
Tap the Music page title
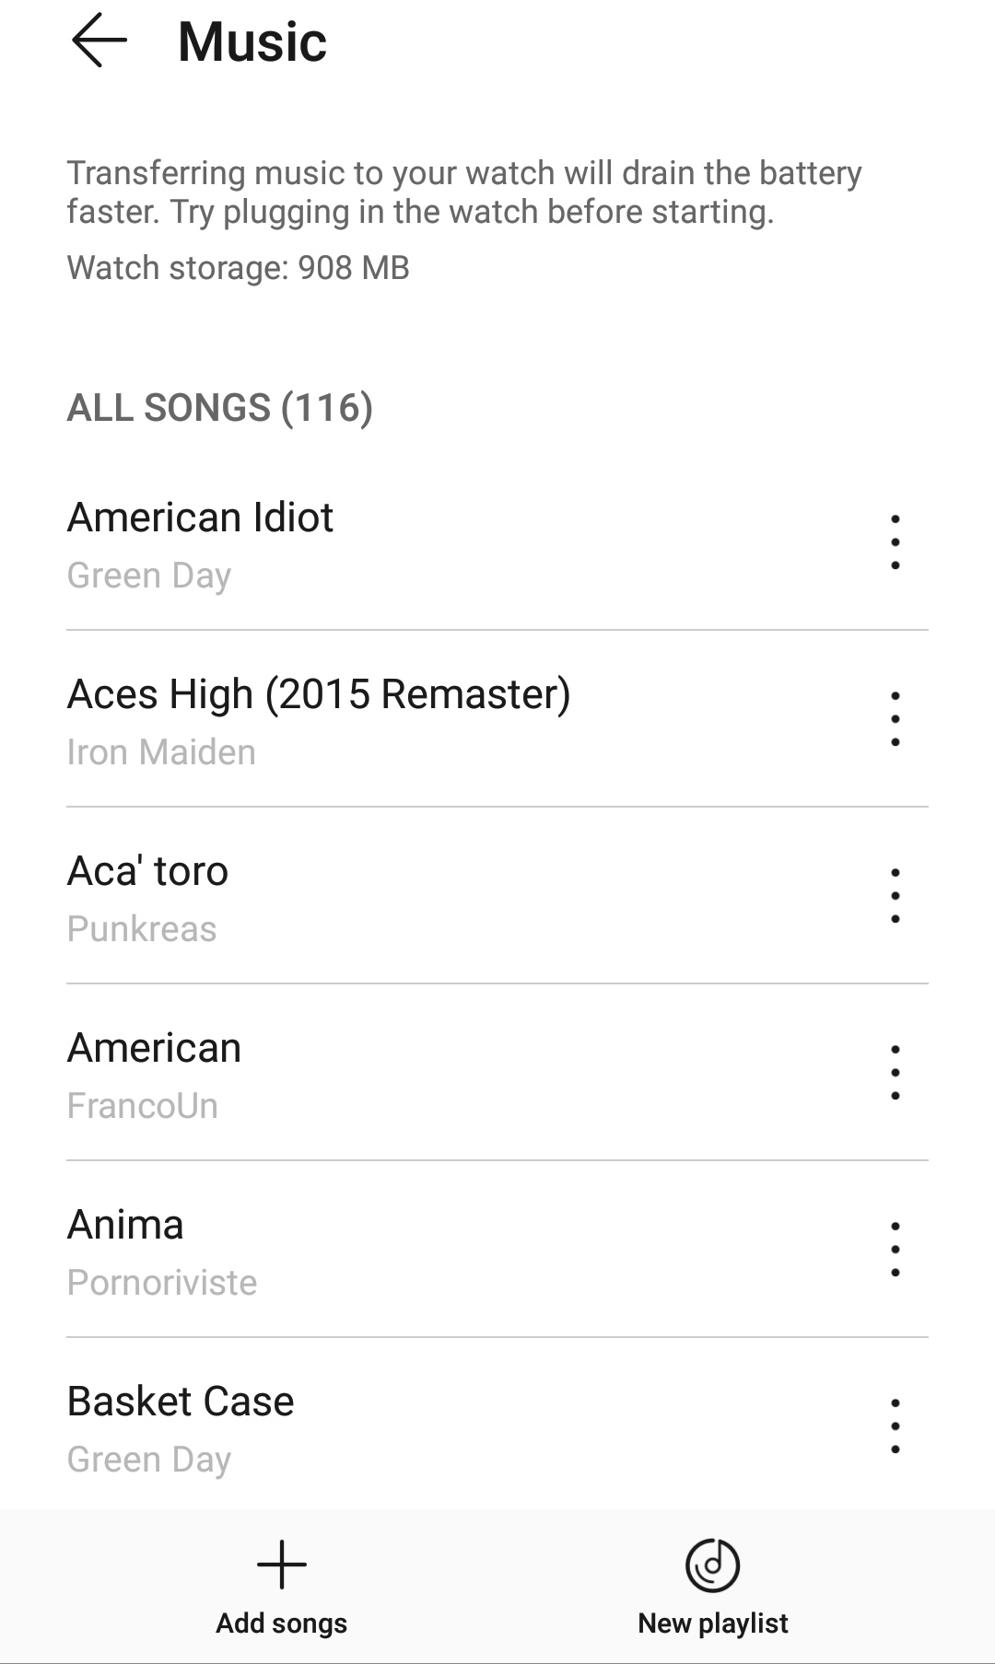(252, 42)
